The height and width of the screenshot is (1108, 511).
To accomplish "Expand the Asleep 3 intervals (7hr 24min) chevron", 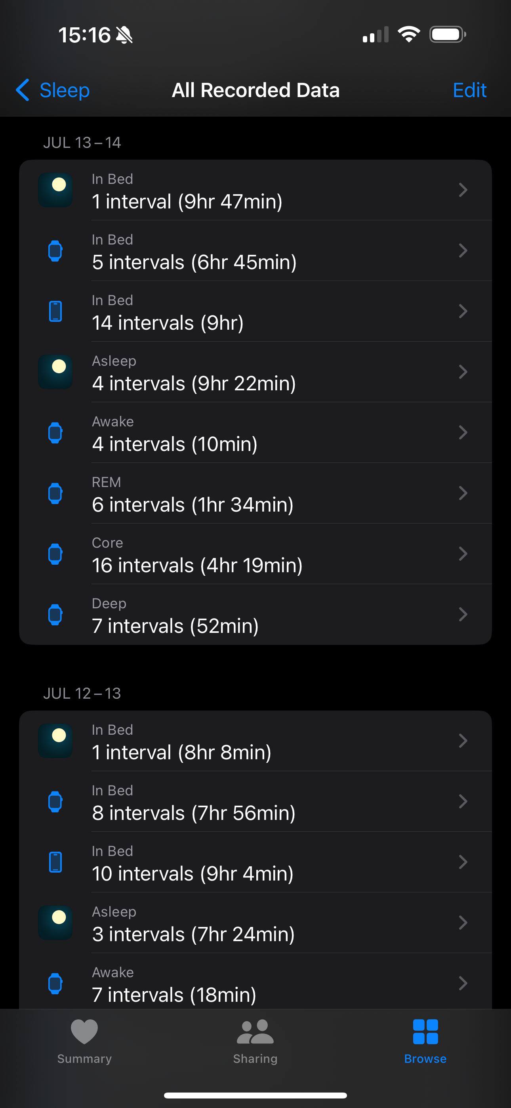I will point(463,923).
